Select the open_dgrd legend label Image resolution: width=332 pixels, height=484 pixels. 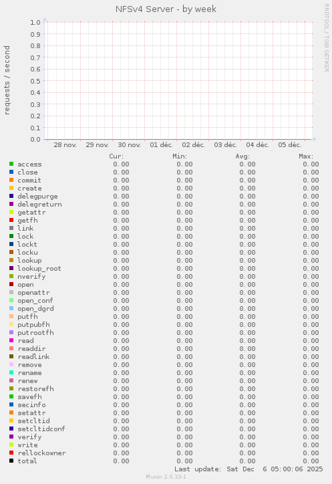(35, 309)
